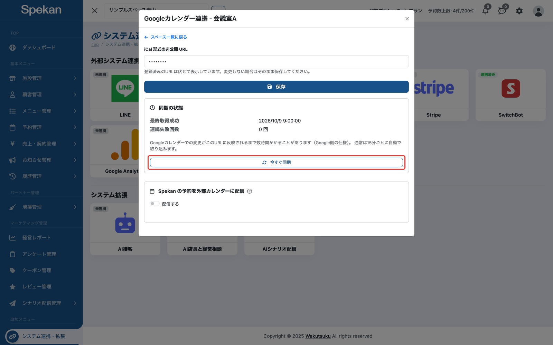This screenshot has width=553, height=345.
Task: Click the AI接客 robot icon
Action: tap(125, 223)
